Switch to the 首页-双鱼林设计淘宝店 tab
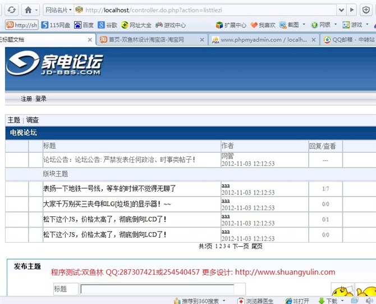Viewport: 376px width, 304px height. (x=149, y=39)
